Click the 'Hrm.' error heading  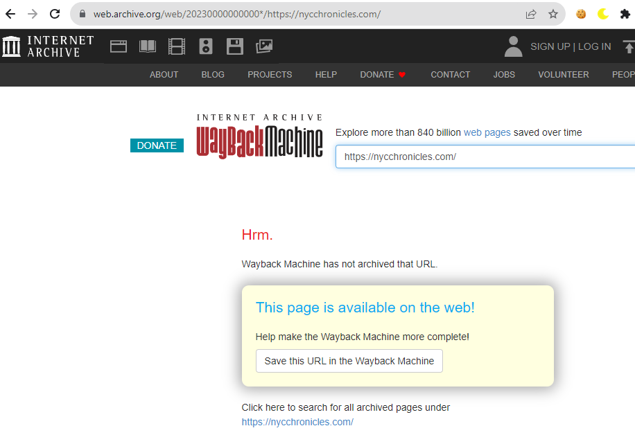pos(257,235)
